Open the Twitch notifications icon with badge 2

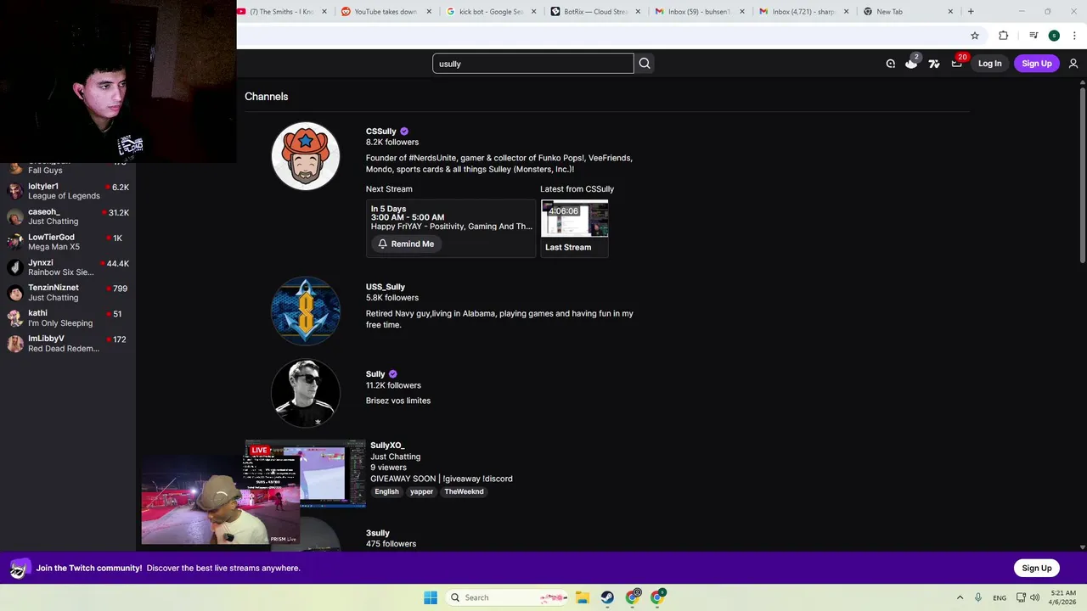(912, 63)
